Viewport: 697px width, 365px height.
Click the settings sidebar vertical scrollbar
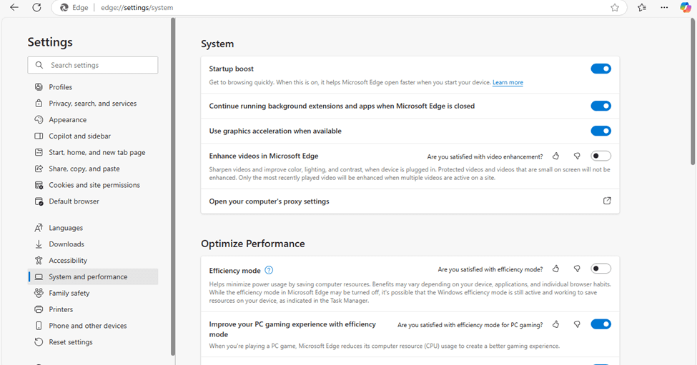(x=173, y=186)
